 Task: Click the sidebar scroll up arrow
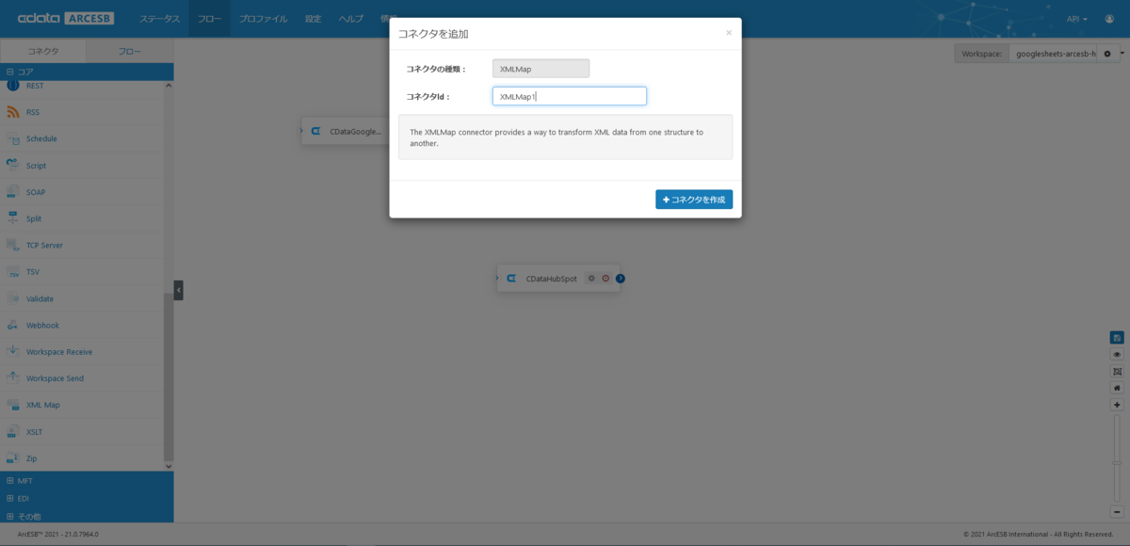tap(169, 86)
